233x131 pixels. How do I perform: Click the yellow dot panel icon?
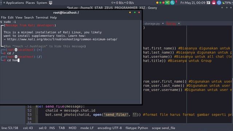157,3
